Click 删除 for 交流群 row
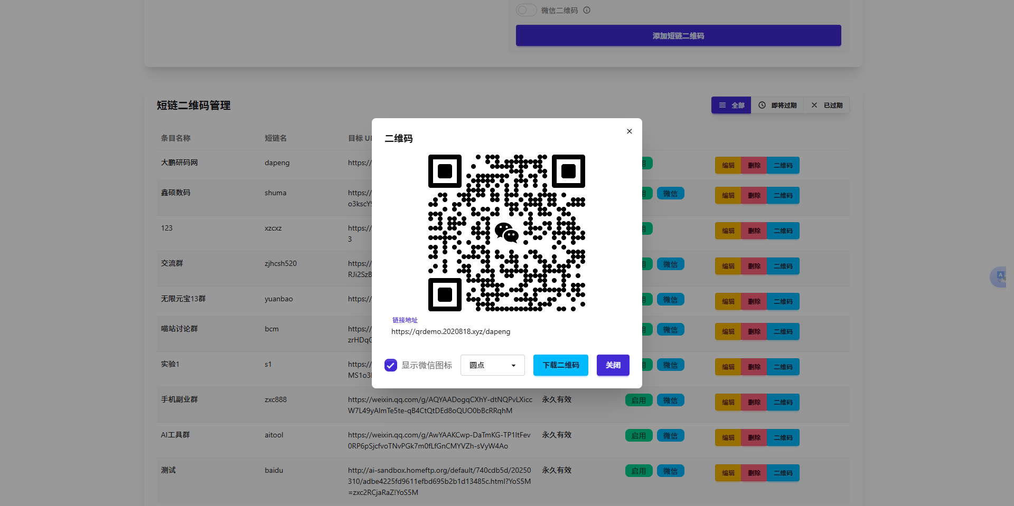1014x506 pixels. click(754, 266)
